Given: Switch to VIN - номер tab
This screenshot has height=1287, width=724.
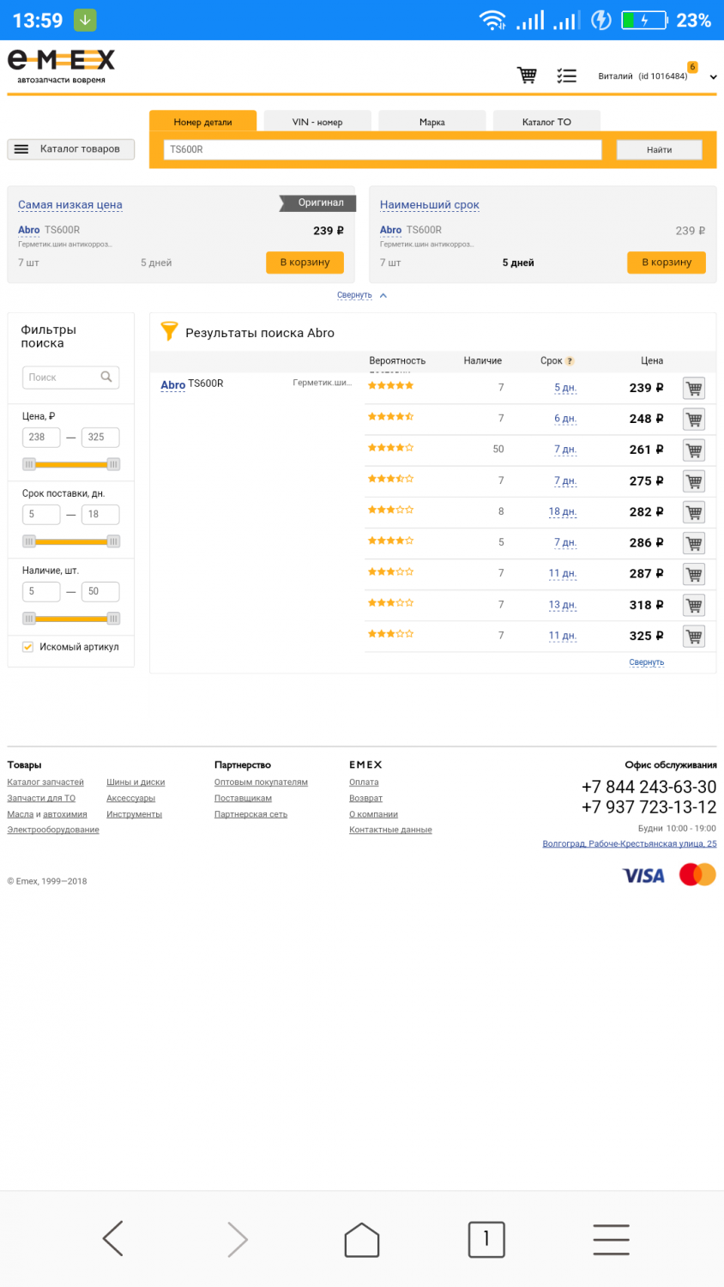Looking at the screenshot, I should 317,122.
